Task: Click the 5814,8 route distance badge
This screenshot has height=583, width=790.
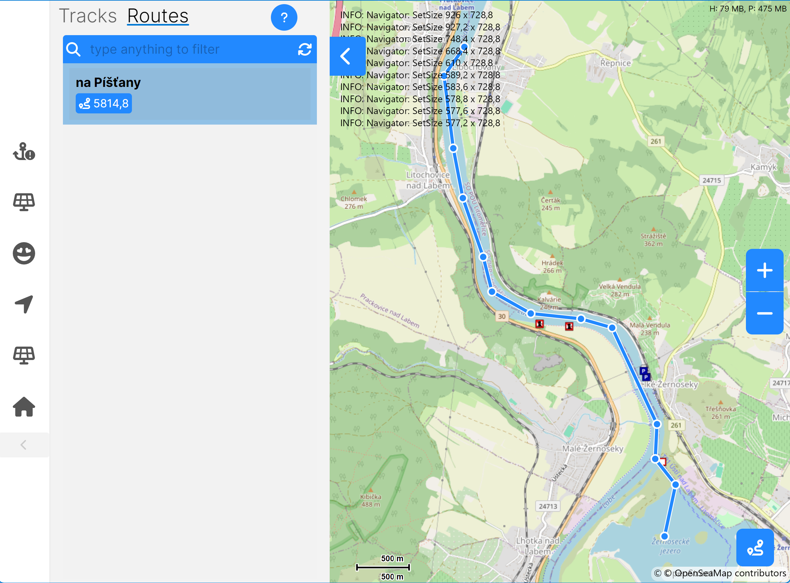Action: click(x=104, y=104)
